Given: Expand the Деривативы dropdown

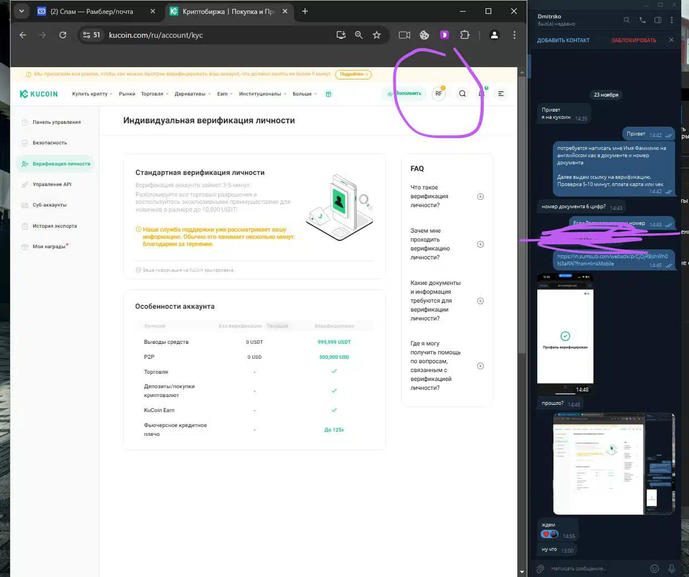Looking at the screenshot, I should point(192,94).
